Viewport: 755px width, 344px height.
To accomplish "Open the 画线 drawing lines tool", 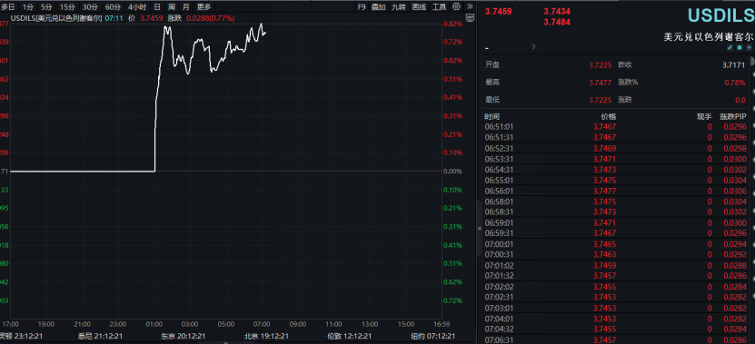I will coord(420,6).
